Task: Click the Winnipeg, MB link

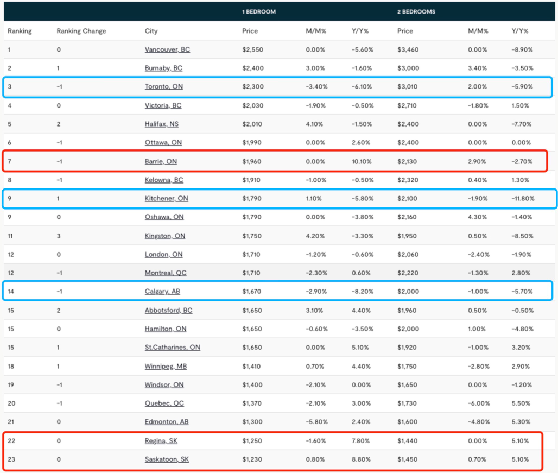Action: point(166,367)
